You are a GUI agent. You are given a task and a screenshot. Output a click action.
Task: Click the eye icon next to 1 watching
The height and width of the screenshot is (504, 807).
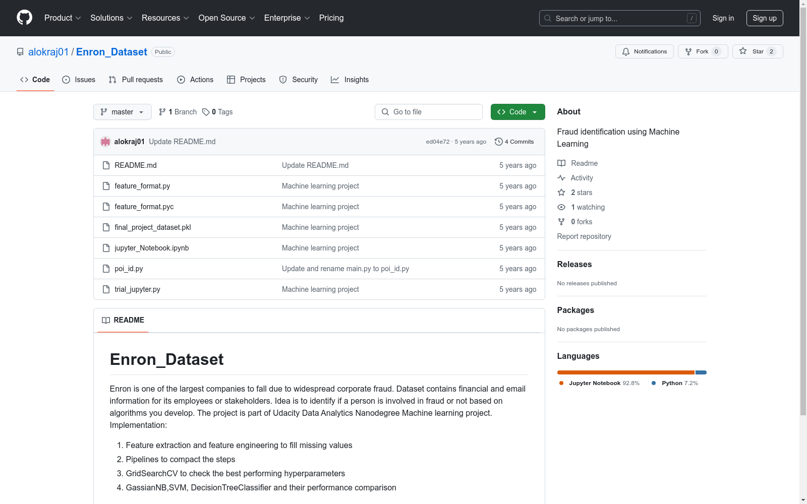click(561, 207)
